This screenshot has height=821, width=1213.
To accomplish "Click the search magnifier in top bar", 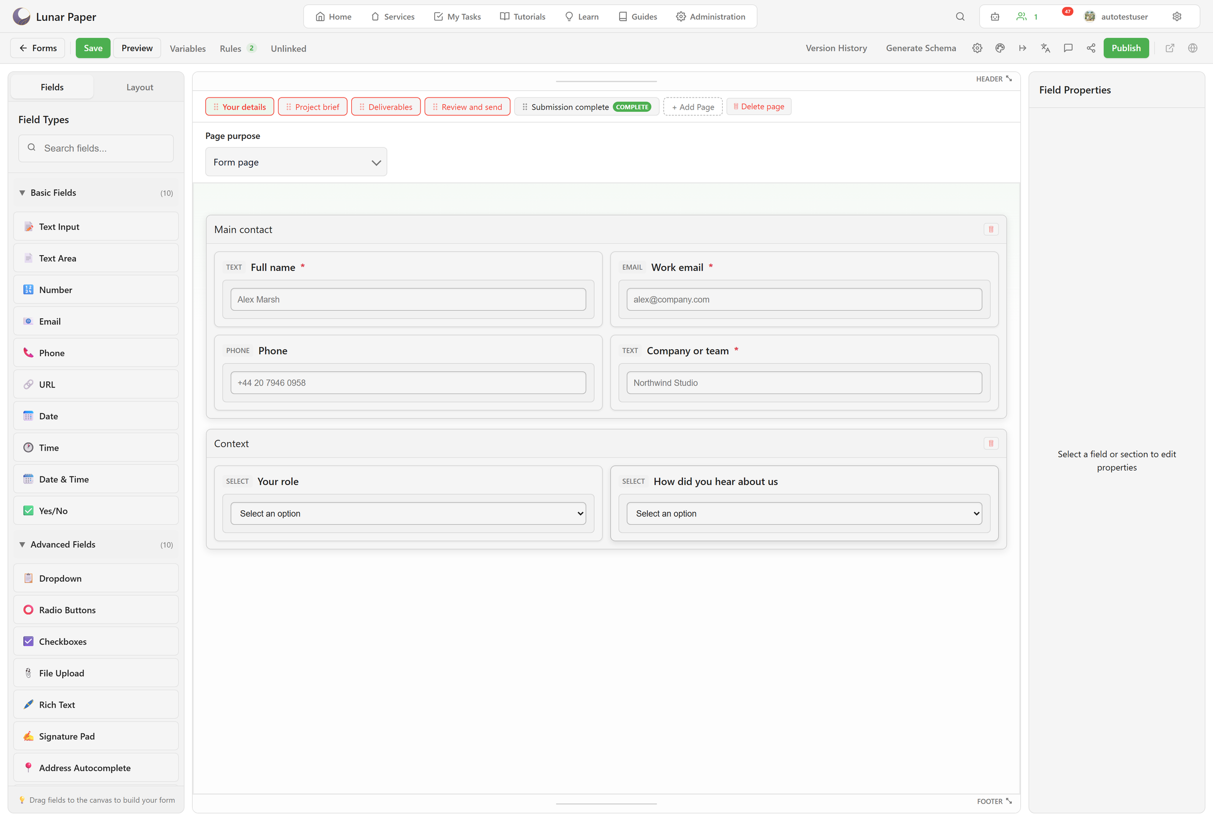I will [x=960, y=17].
